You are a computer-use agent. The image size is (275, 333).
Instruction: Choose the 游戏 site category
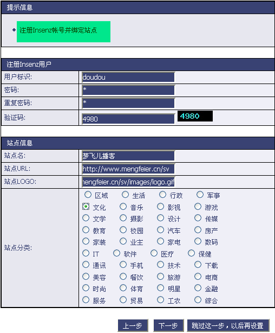[x=198, y=207]
